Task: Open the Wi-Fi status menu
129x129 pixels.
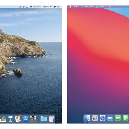Action: (24, 7)
